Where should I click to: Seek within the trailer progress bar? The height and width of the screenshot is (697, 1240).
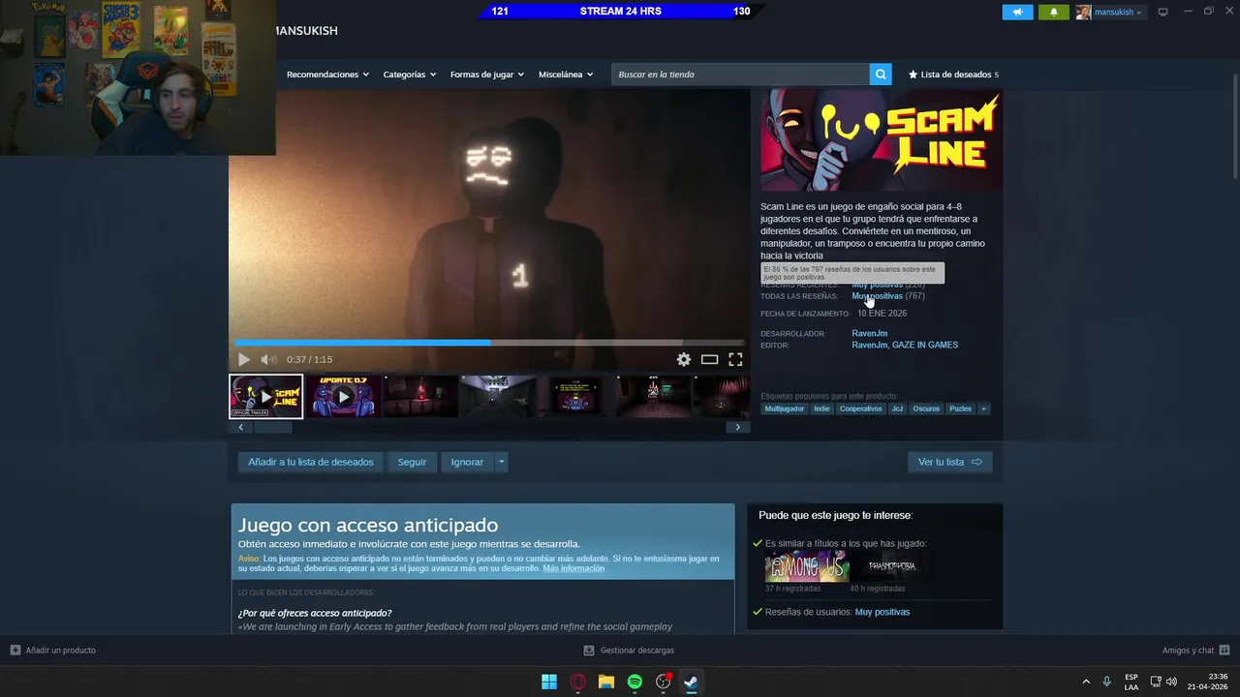click(x=489, y=342)
